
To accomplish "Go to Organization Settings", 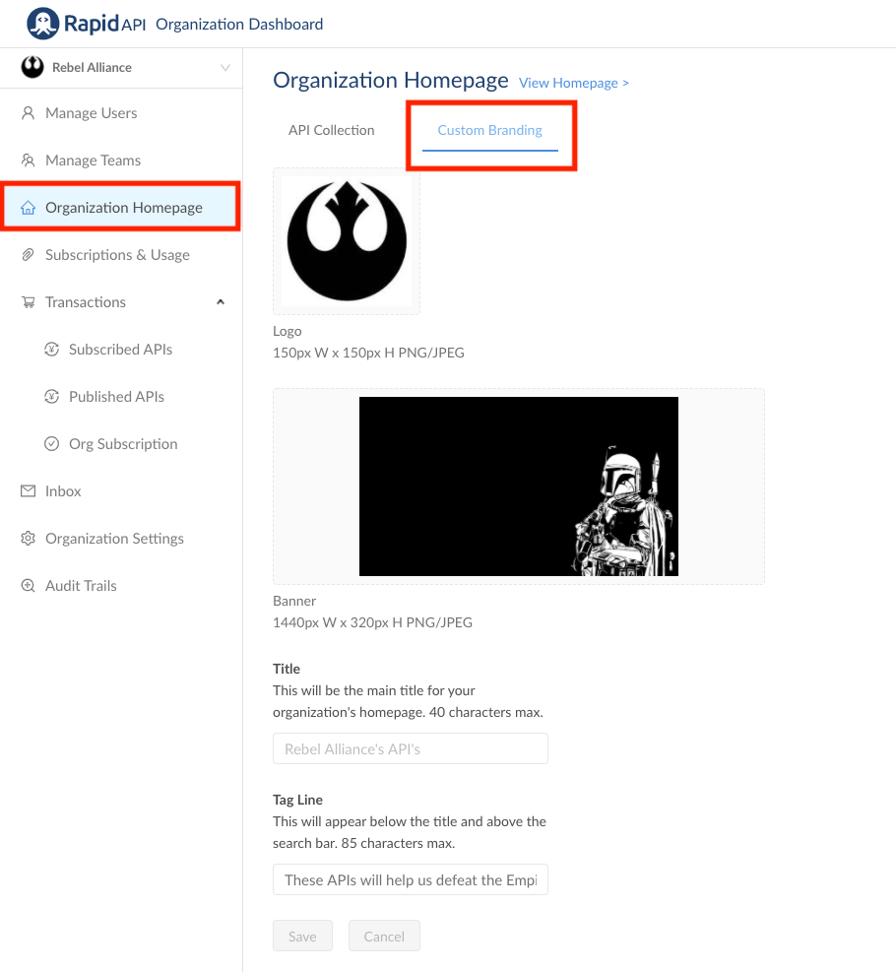I will (121, 538).
